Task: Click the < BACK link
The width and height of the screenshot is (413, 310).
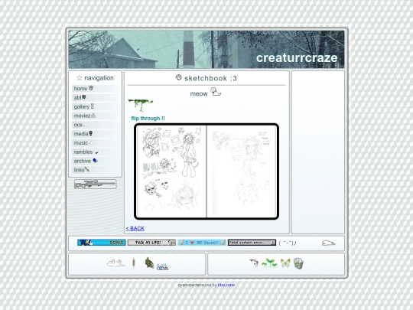Action: [x=135, y=228]
